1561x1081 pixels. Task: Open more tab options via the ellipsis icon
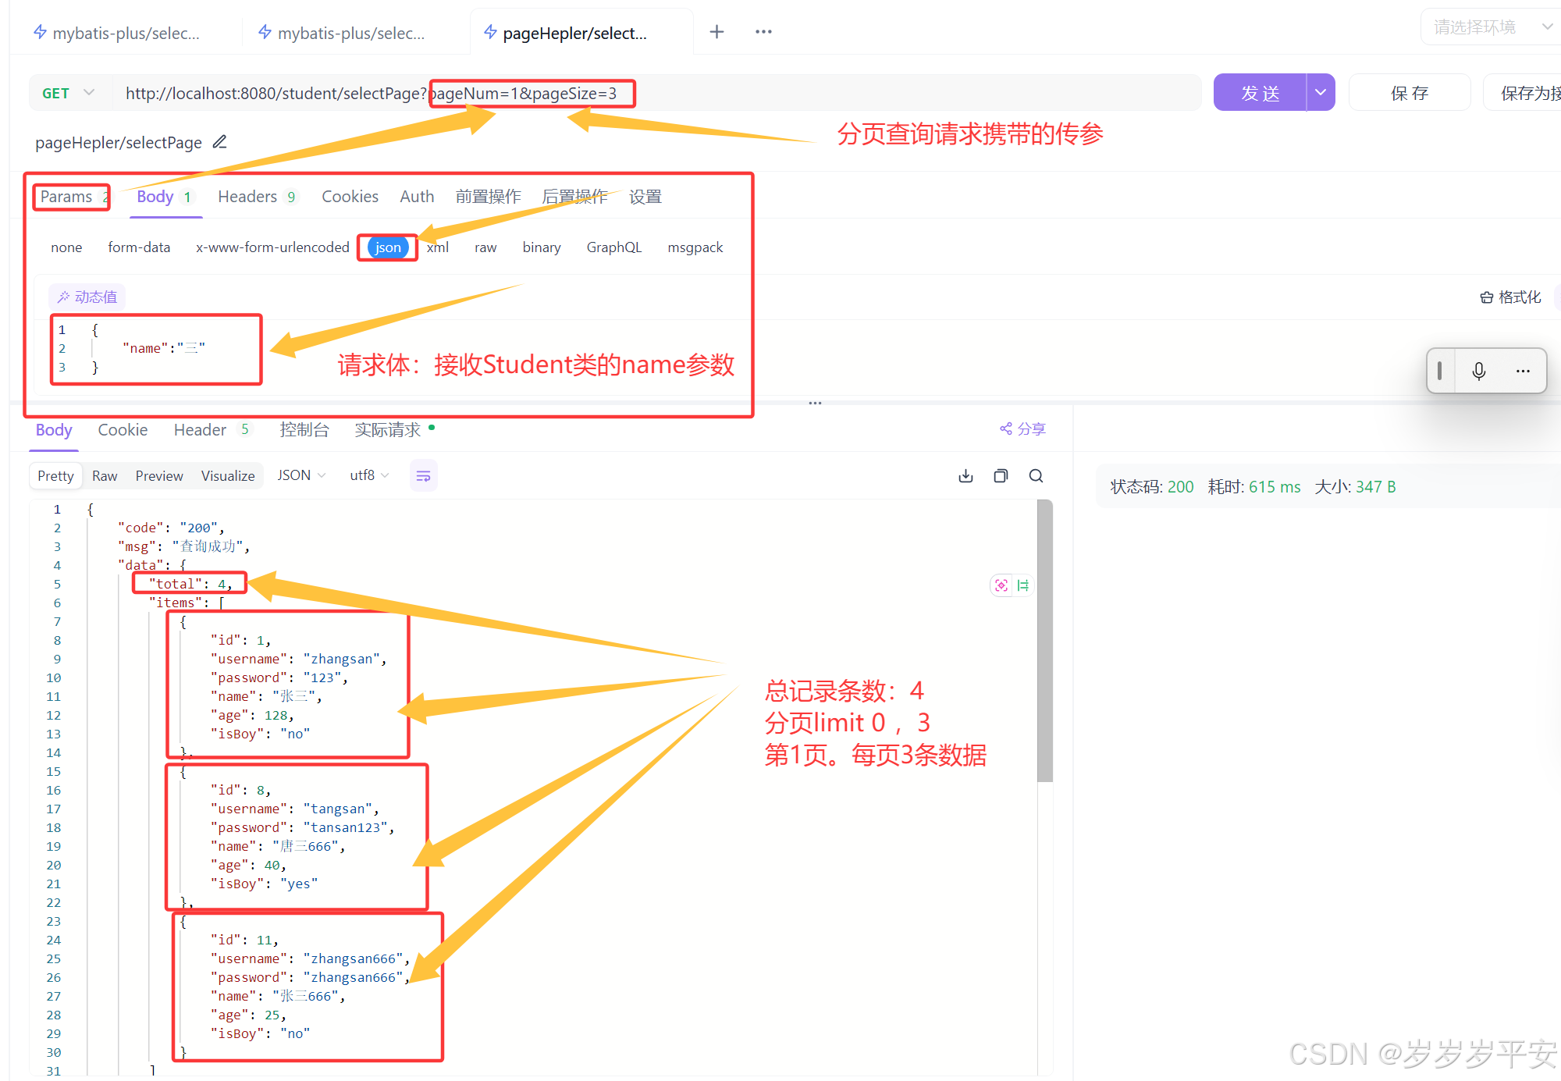click(x=763, y=31)
